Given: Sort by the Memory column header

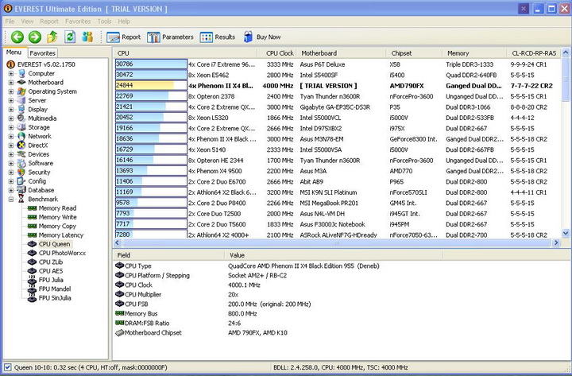Looking at the screenshot, I should [x=474, y=53].
